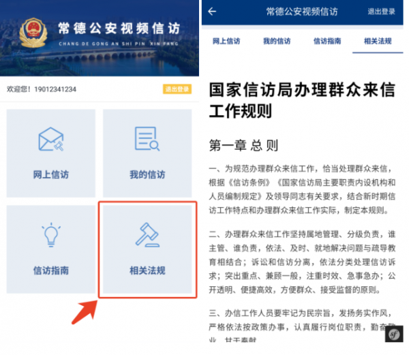Tap the 相关法规 tile label
This screenshot has width=409, height=355.
[147, 271]
